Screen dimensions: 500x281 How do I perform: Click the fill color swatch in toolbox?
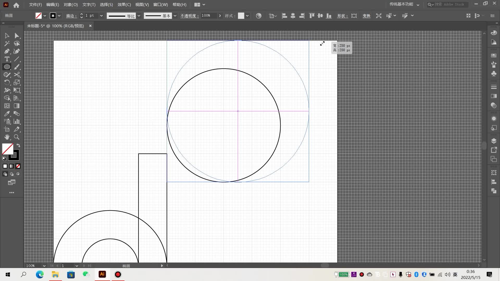point(8,149)
